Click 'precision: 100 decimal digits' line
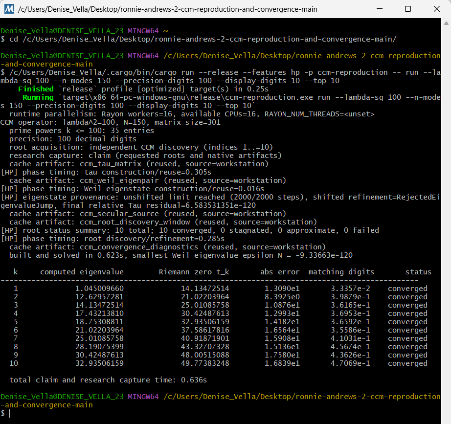This screenshot has width=451, height=424. click(x=73, y=139)
